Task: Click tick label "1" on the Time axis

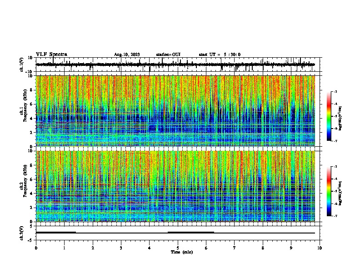Action: [x=64, y=248]
